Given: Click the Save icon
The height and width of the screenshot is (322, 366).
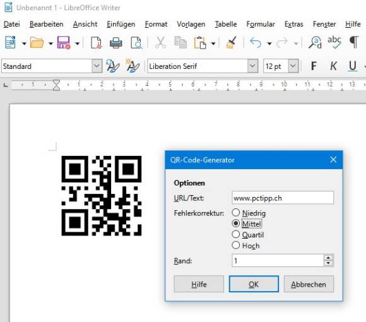Looking at the screenshot, I should tap(64, 42).
